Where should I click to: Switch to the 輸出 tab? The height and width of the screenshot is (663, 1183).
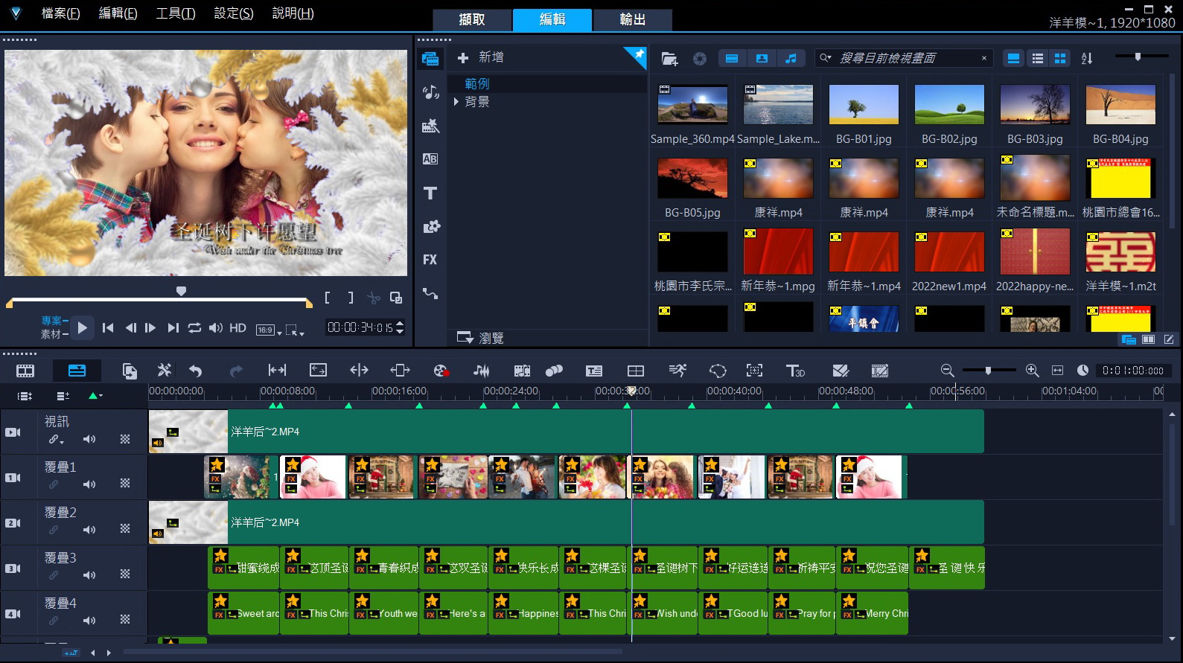coord(632,19)
